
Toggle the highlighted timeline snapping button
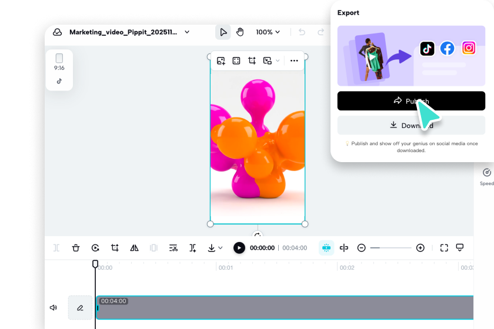pos(326,248)
